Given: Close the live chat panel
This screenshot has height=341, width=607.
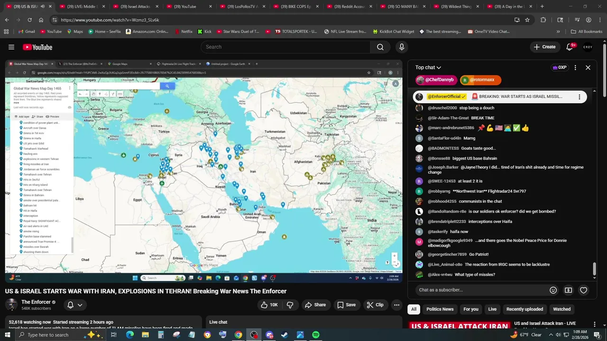Looking at the screenshot, I should click(588, 68).
